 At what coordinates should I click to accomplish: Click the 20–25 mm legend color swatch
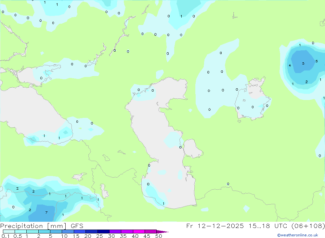pyautogui.click(x=91, y=232)
